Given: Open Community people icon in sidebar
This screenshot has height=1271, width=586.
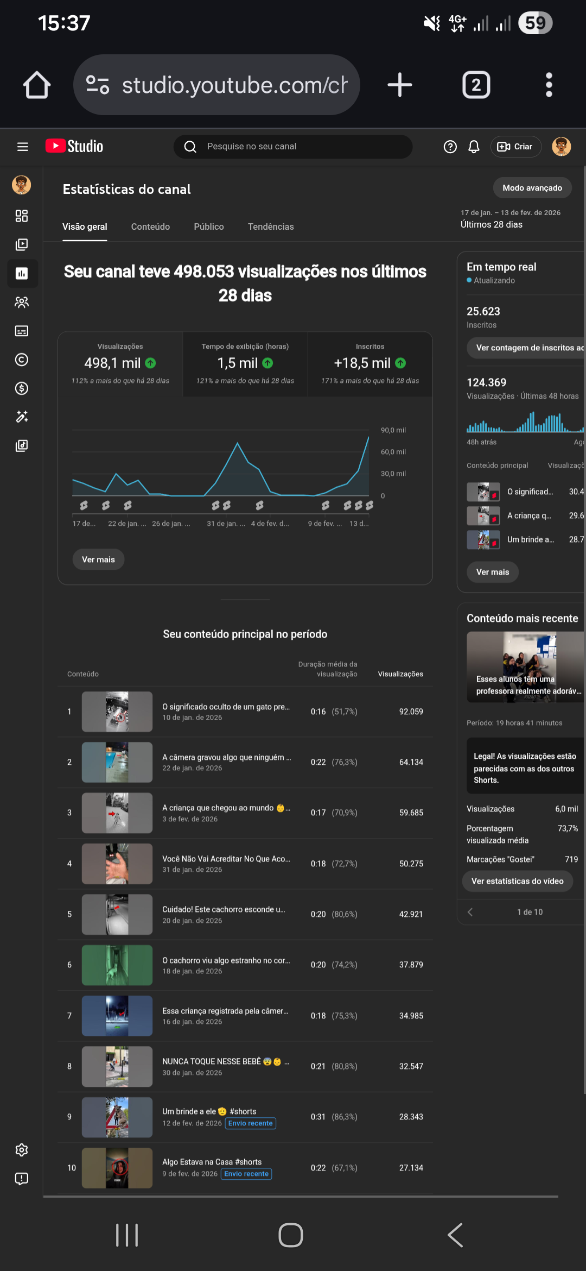Looking at the screenshot, I should coord(22,302).
